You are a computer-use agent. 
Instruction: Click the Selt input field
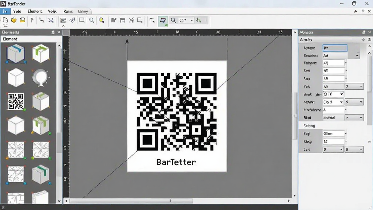[x=334, y=70]
